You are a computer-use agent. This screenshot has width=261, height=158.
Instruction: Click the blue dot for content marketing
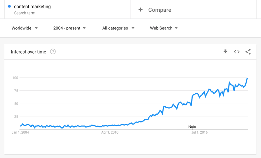click(x=9, y=6)
